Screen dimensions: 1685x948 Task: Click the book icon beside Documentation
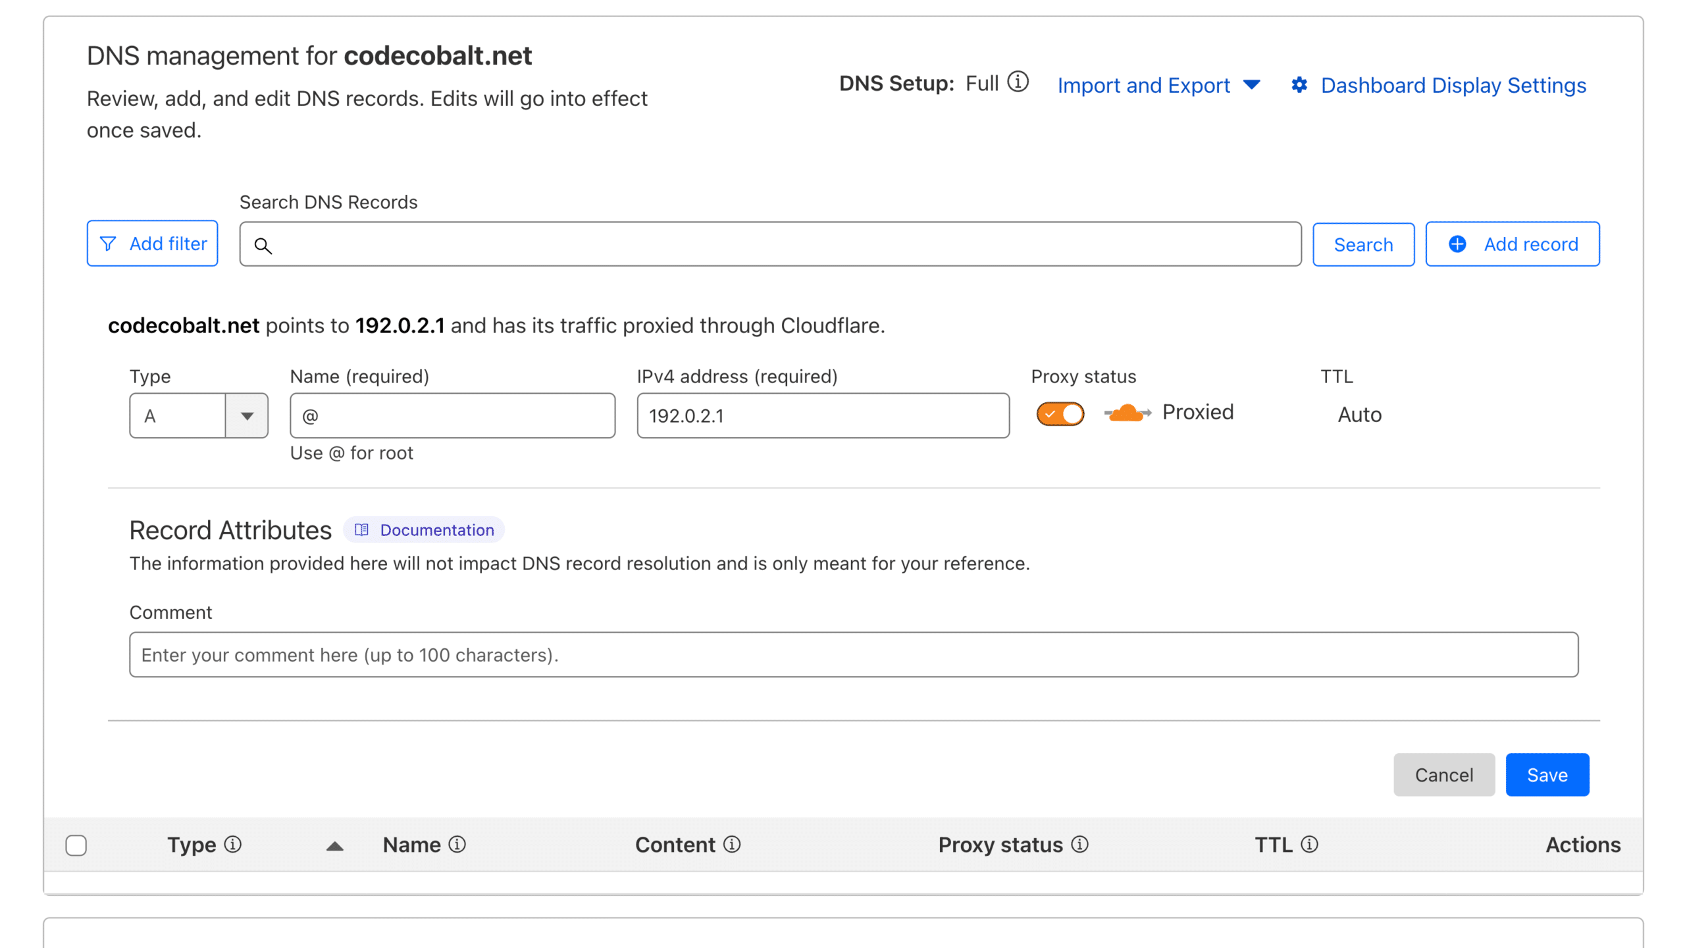pyautogui.click(x=361, y=529)
